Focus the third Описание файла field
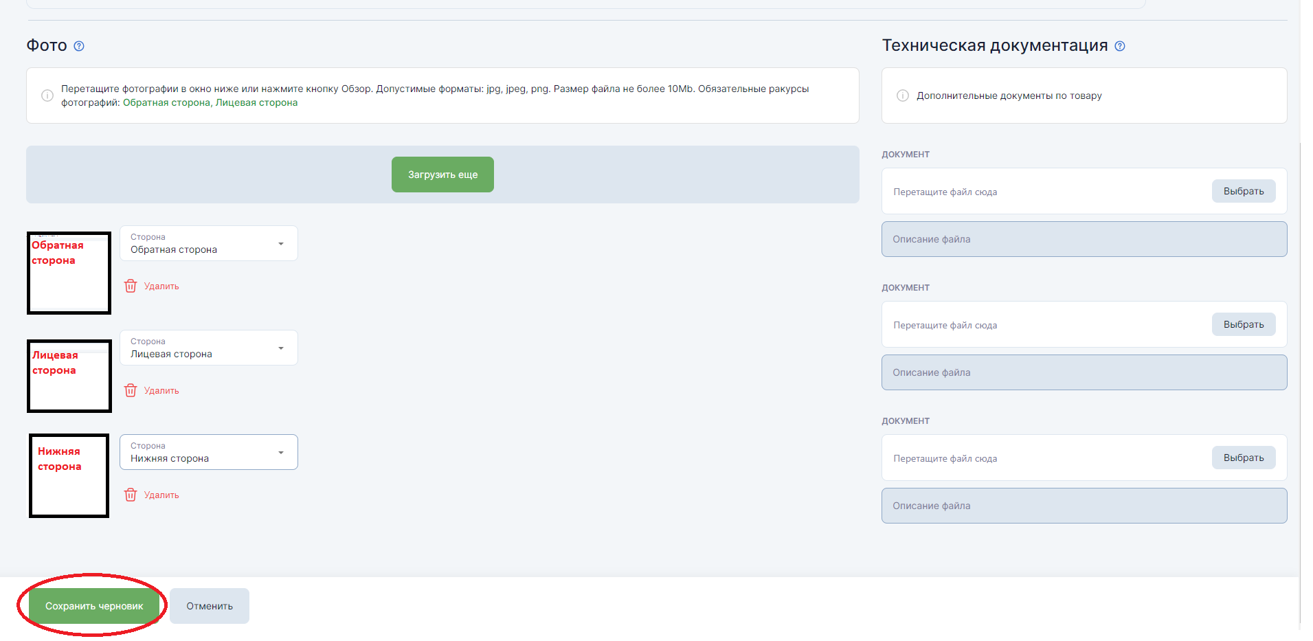Image resolution: width=1313 pixels, height=641 pixels. pos(1084,506)
